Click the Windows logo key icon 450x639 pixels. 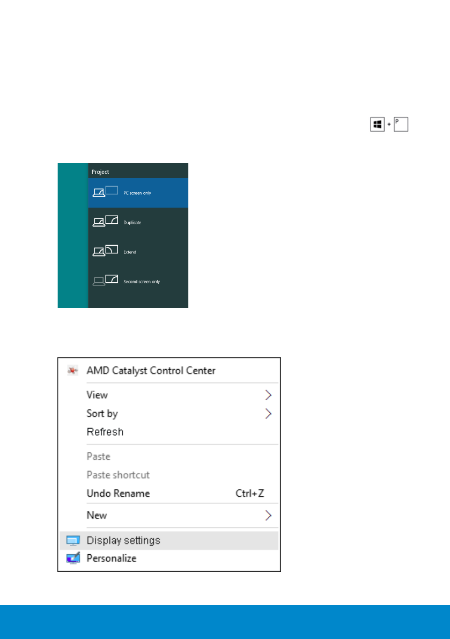point(377,125)
